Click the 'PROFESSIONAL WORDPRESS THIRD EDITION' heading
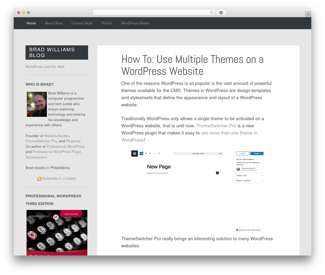The width and height of the screenshot is (325, 275). [54, 200]
